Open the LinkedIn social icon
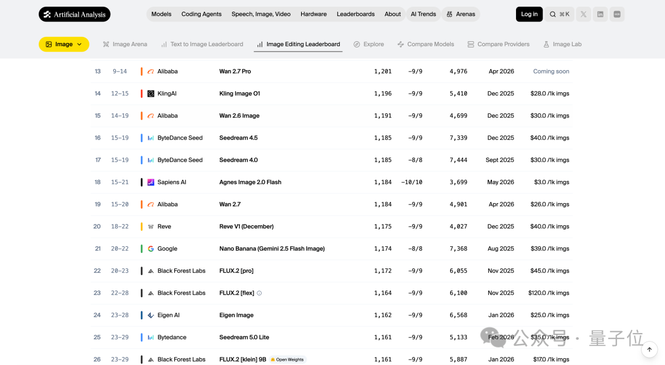The image size is (665, 365). click(x=600, y=14)
